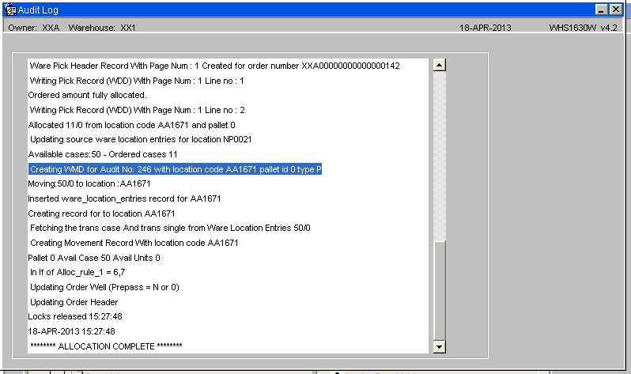Image resolution: width=631 pixels, height=374 pixels.
Task: Select 'Ordered amount fully allocated.' line
Action: [87, 96]
